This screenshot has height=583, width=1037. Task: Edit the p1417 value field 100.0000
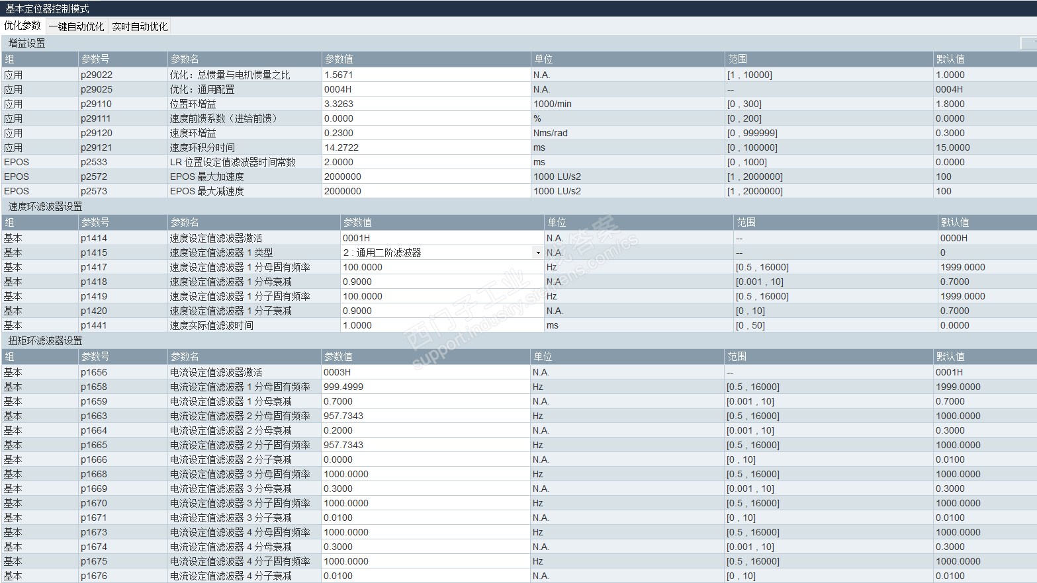pyautogui.click(x=442, y=267)
